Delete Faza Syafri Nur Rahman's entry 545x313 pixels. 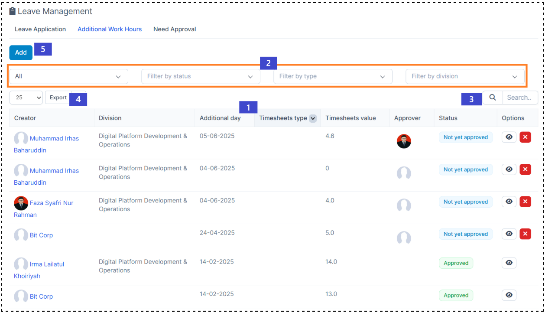[x=525, y=202]
